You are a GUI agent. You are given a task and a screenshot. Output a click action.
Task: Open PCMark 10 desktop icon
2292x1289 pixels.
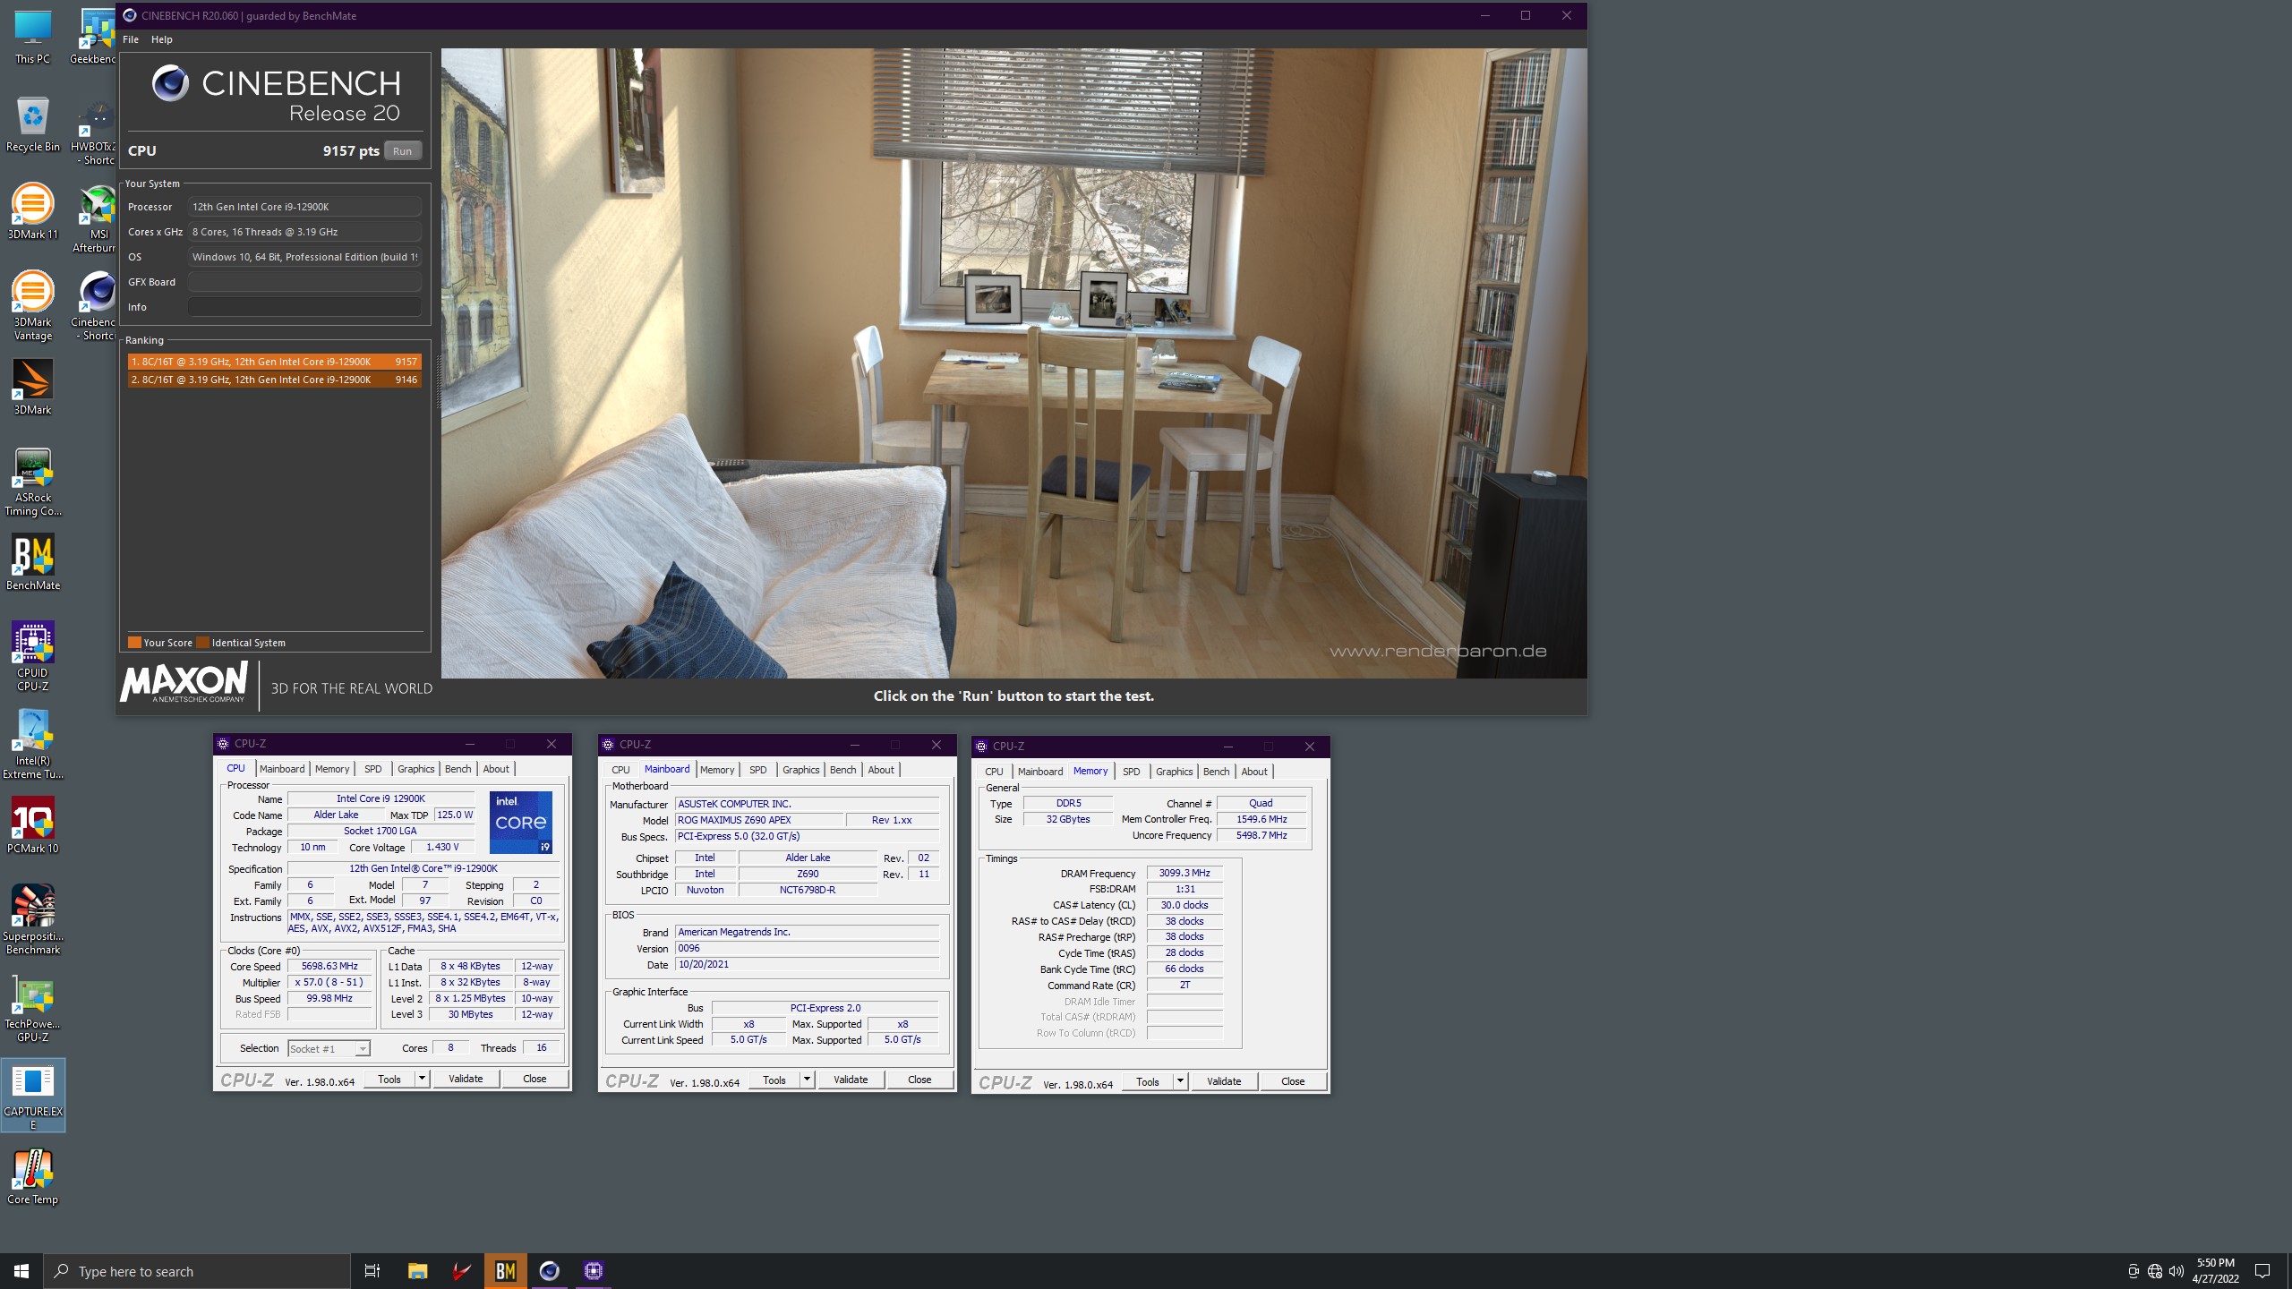[32, 826]
